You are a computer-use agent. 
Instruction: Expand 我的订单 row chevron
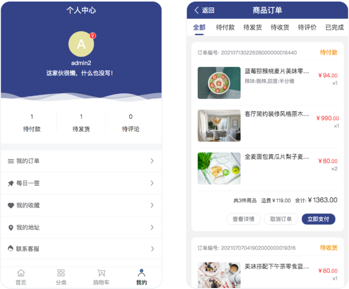click(x=152, y=161)
